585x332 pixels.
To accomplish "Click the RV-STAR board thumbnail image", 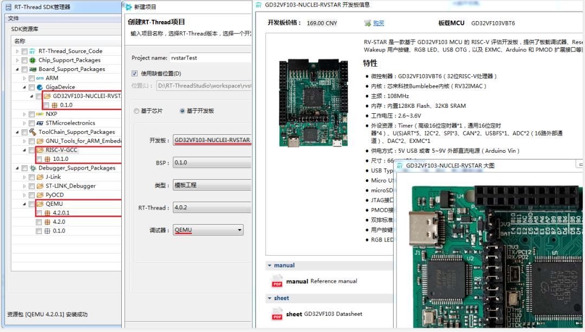I will [x=314, y=102].
